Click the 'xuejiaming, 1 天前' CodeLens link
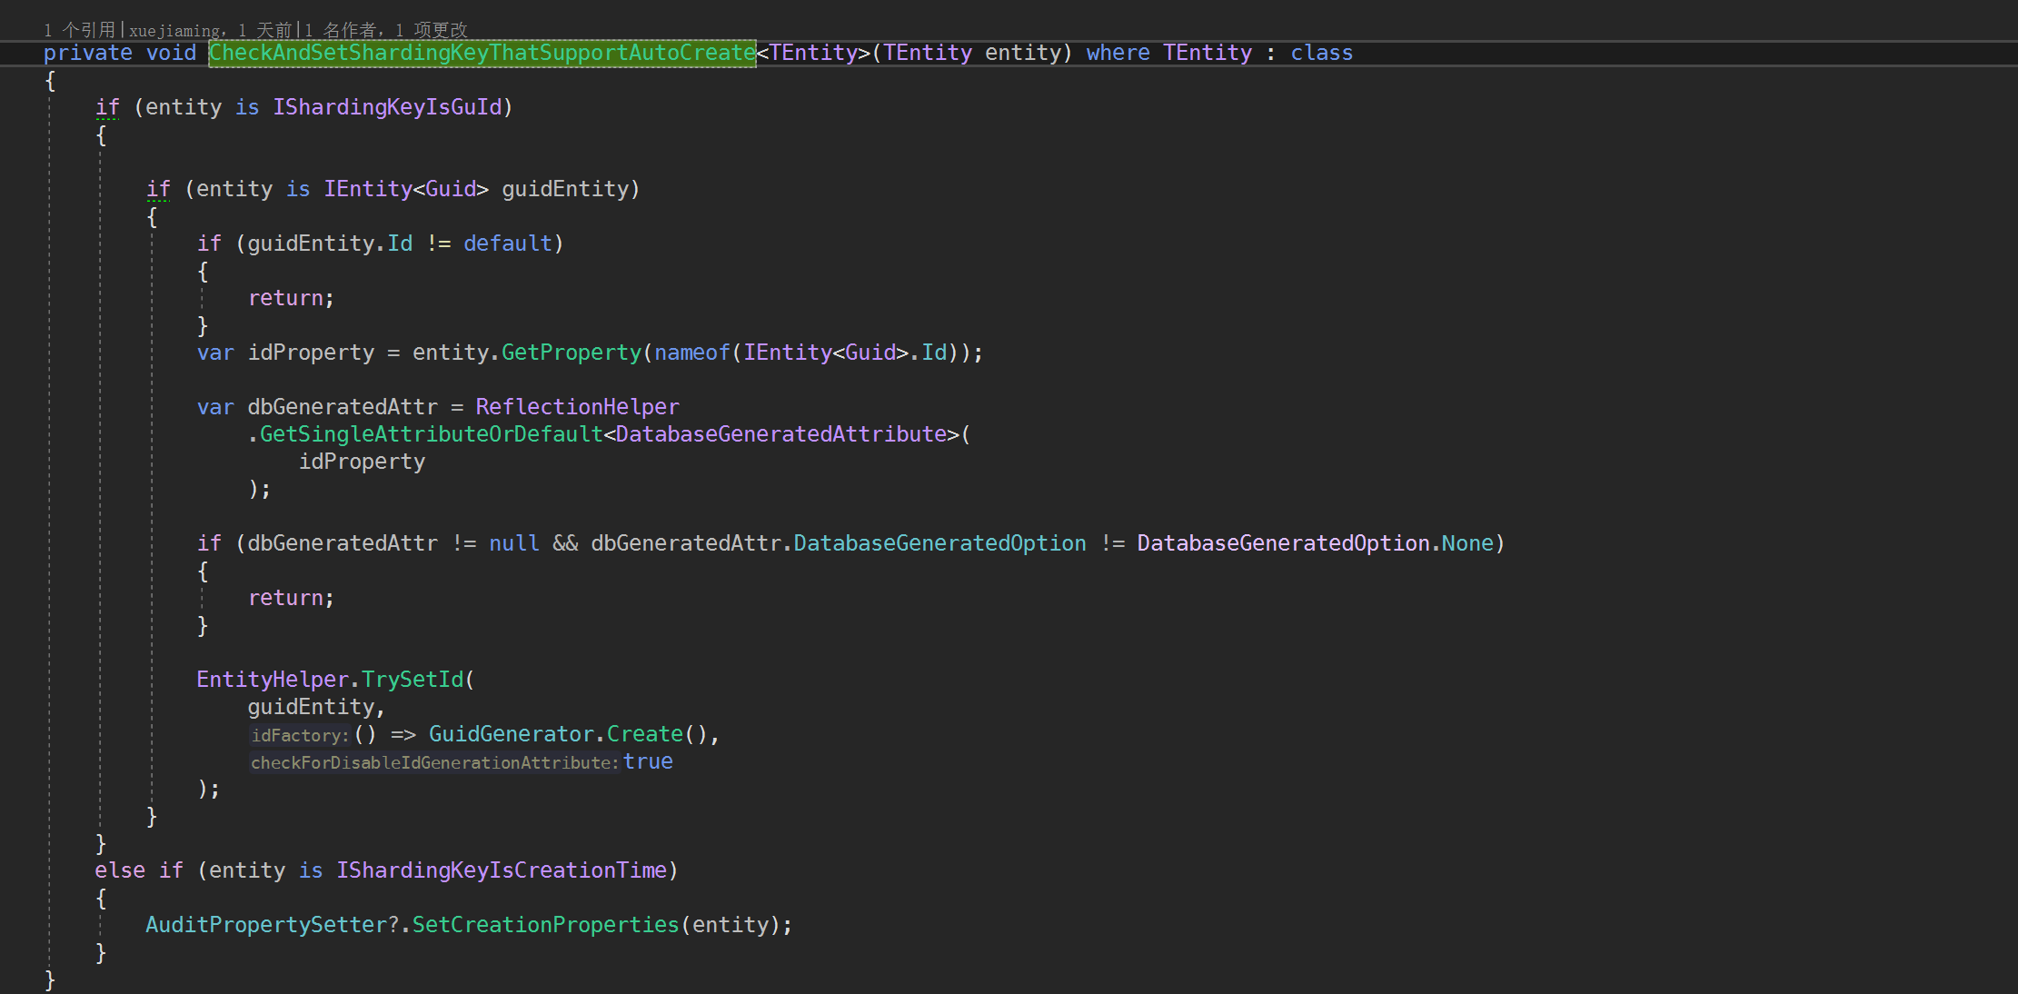Viewport: 2018px width, 994px height. 209,31
